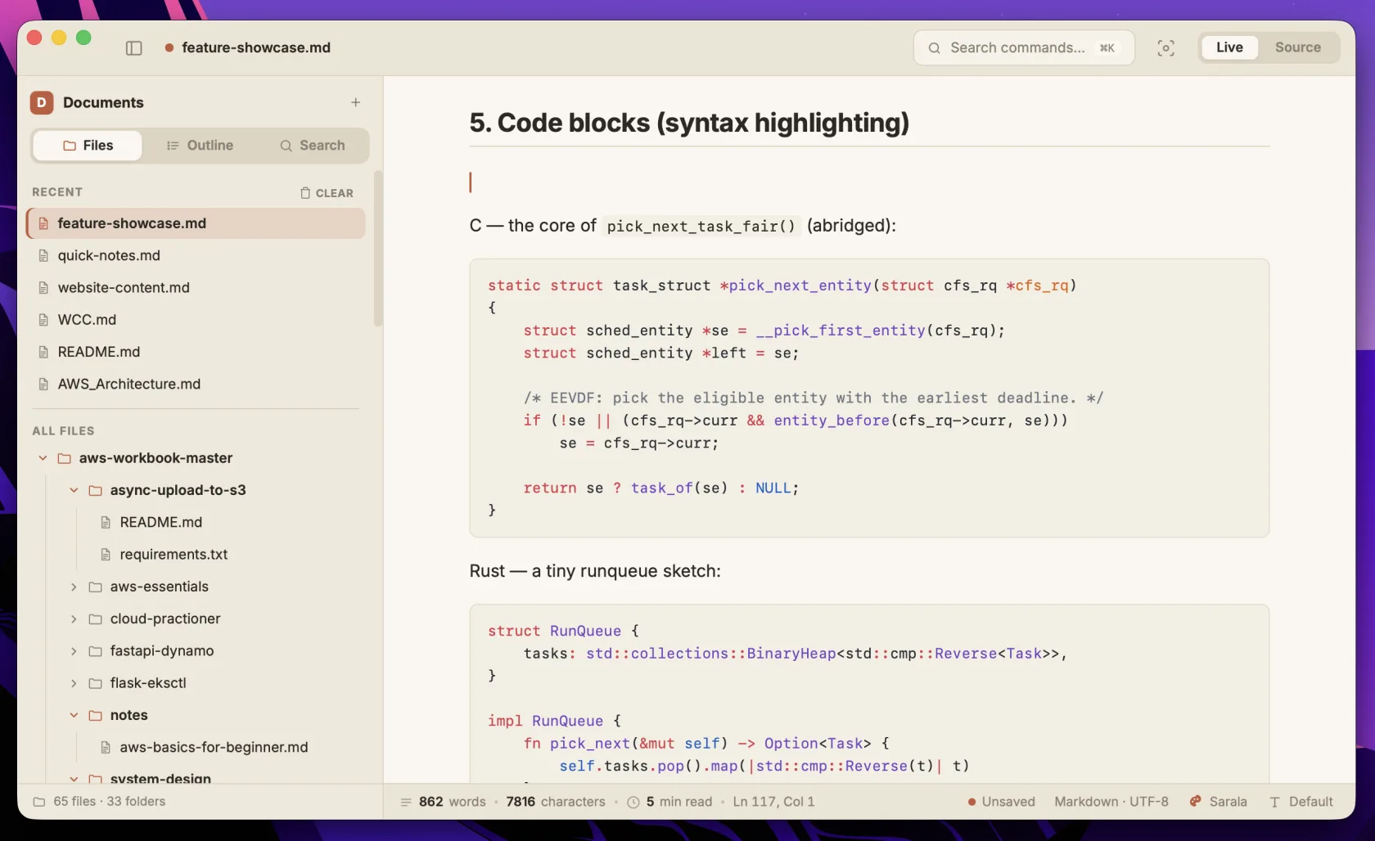Click the file icon of requirements.txt

coord(106,555)
